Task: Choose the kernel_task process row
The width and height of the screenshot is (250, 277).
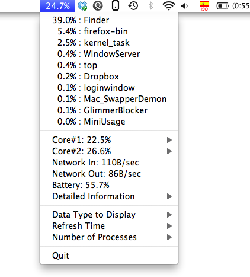Action: (109, 43)
